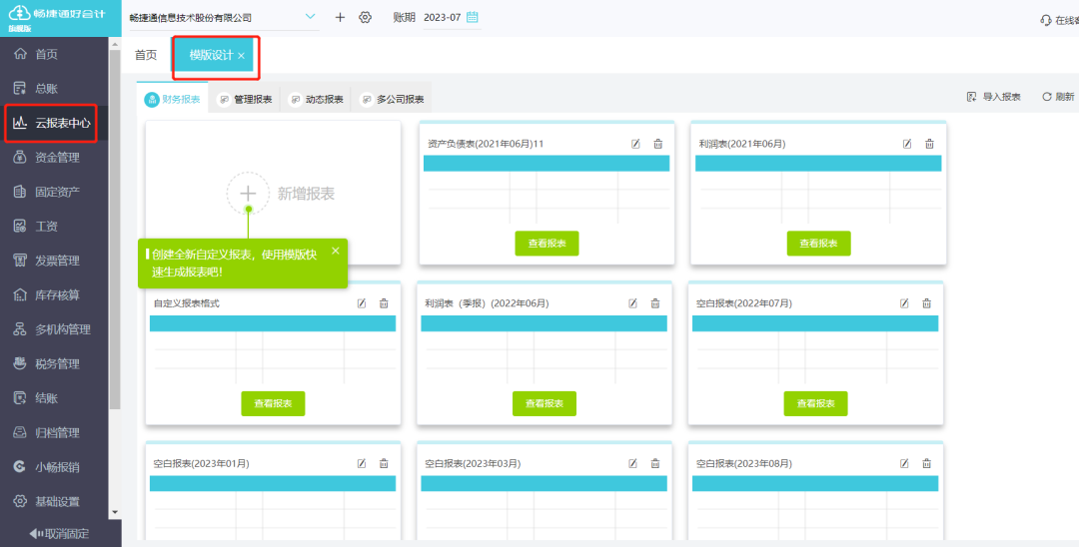View report for 自定义报表格式

(x=273, y=403)
